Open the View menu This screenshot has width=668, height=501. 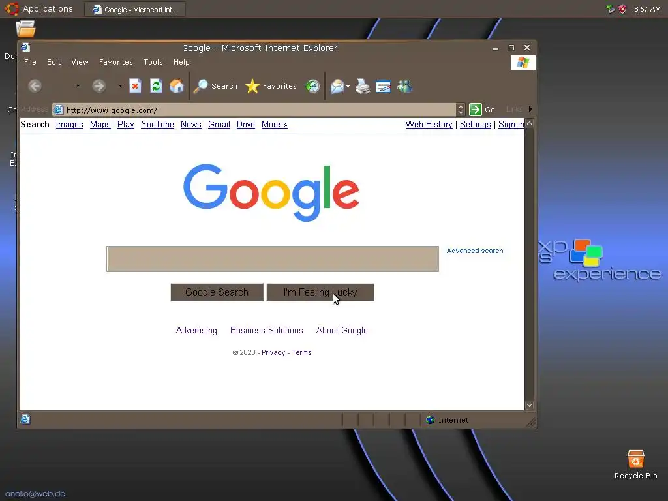coord(80,62)
